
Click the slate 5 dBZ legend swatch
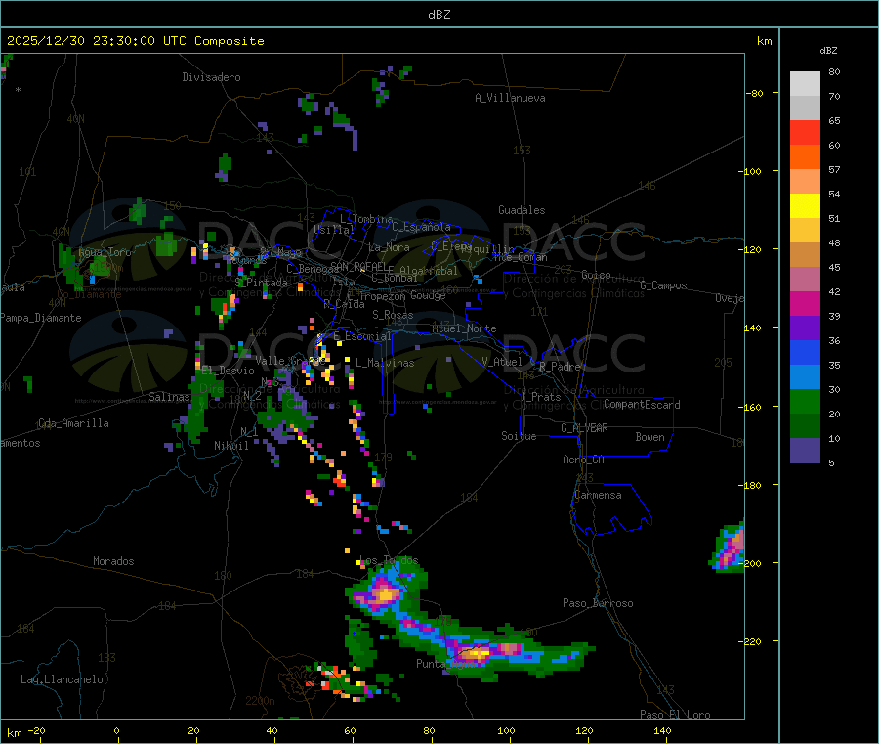click(x=805, y=451)
